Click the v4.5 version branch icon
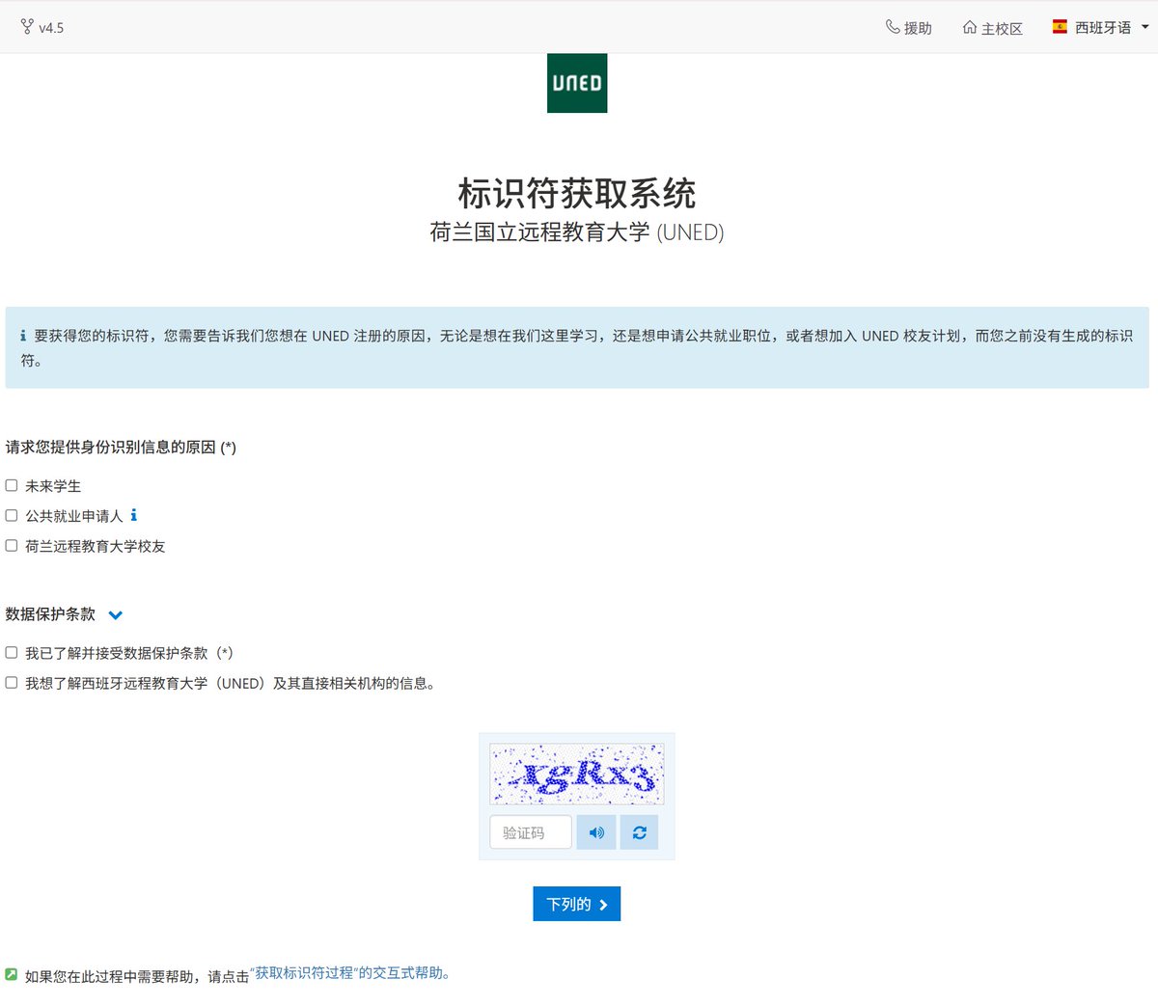The width and height of the screenshot is (1158, 1006). click(x=27, y=26)
